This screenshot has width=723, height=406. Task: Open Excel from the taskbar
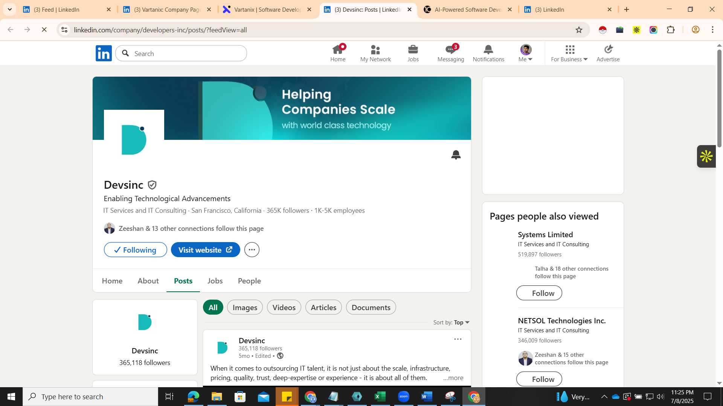point(380,397)
